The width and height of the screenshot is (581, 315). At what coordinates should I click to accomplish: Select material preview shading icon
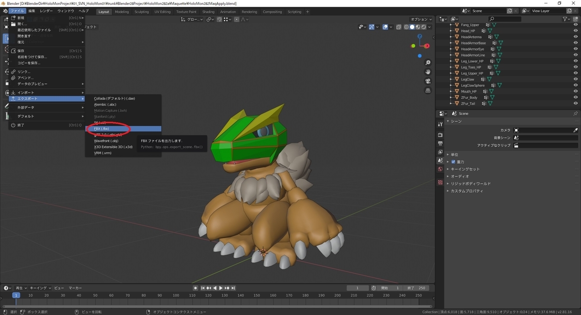pos(418,27)
